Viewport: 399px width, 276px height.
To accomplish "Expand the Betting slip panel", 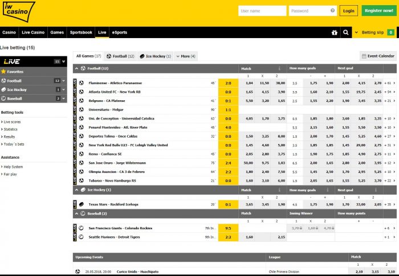I will click(x=374, y=32).
